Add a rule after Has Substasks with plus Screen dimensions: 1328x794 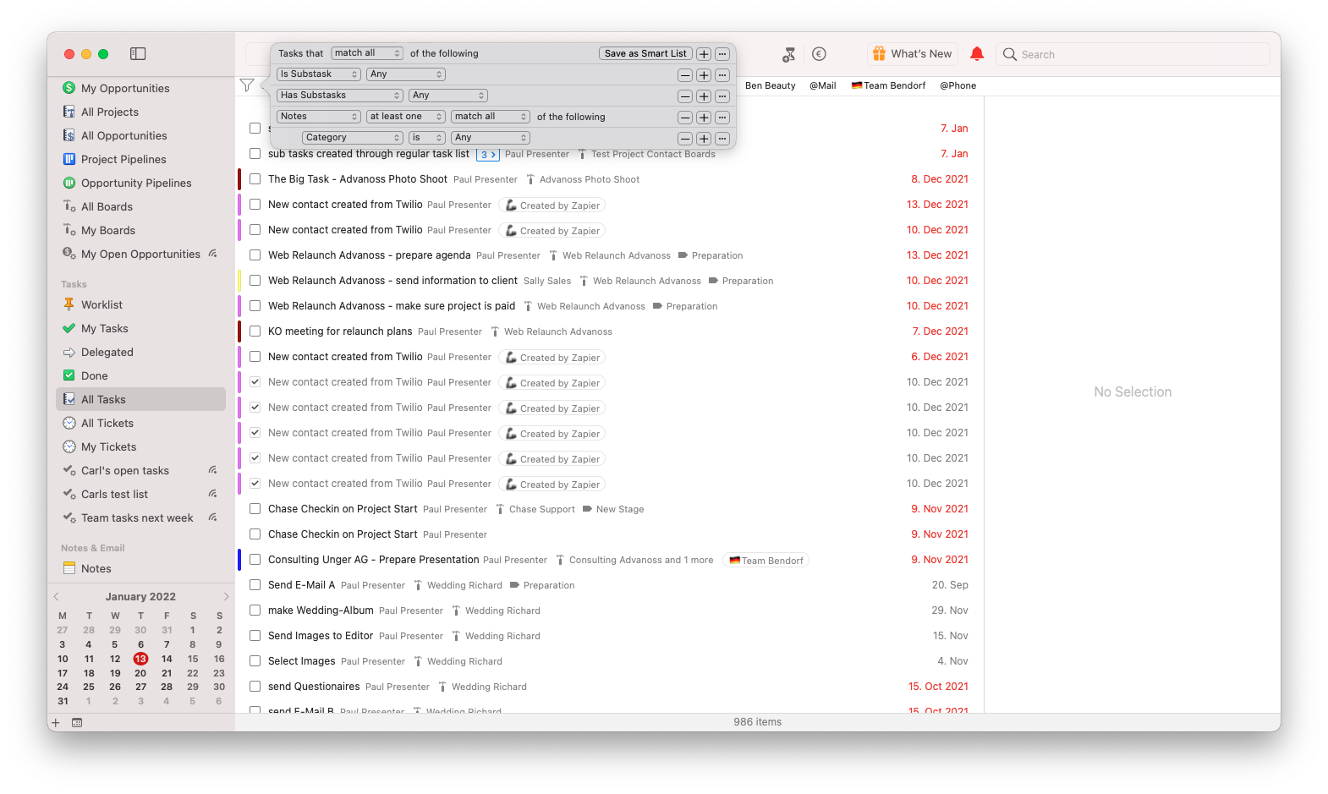704,96
